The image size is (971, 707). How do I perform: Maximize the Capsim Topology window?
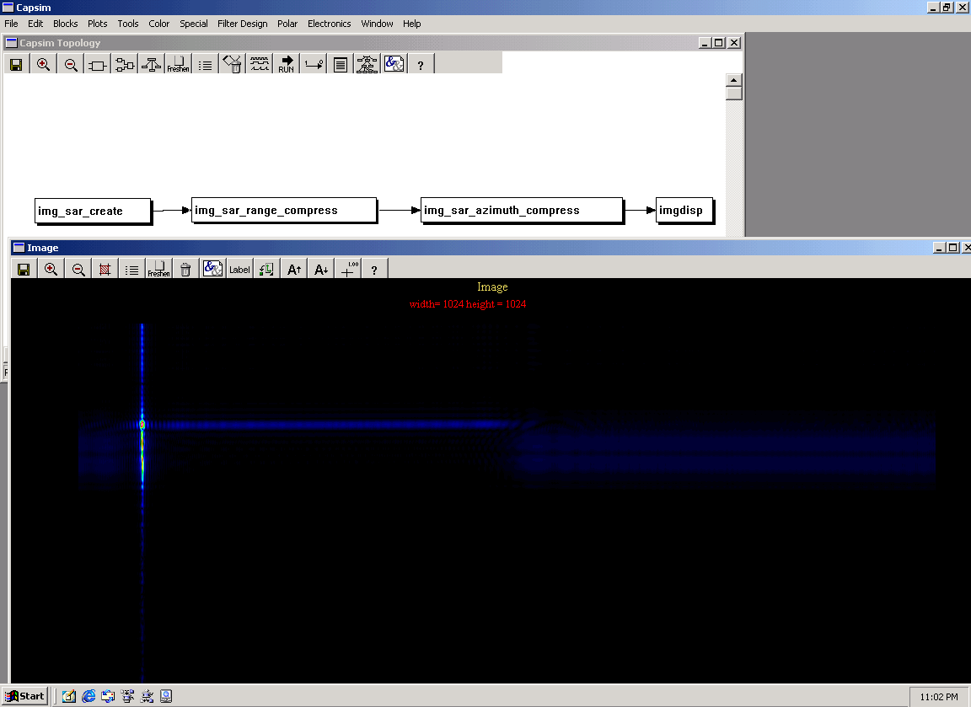(719, 43)
